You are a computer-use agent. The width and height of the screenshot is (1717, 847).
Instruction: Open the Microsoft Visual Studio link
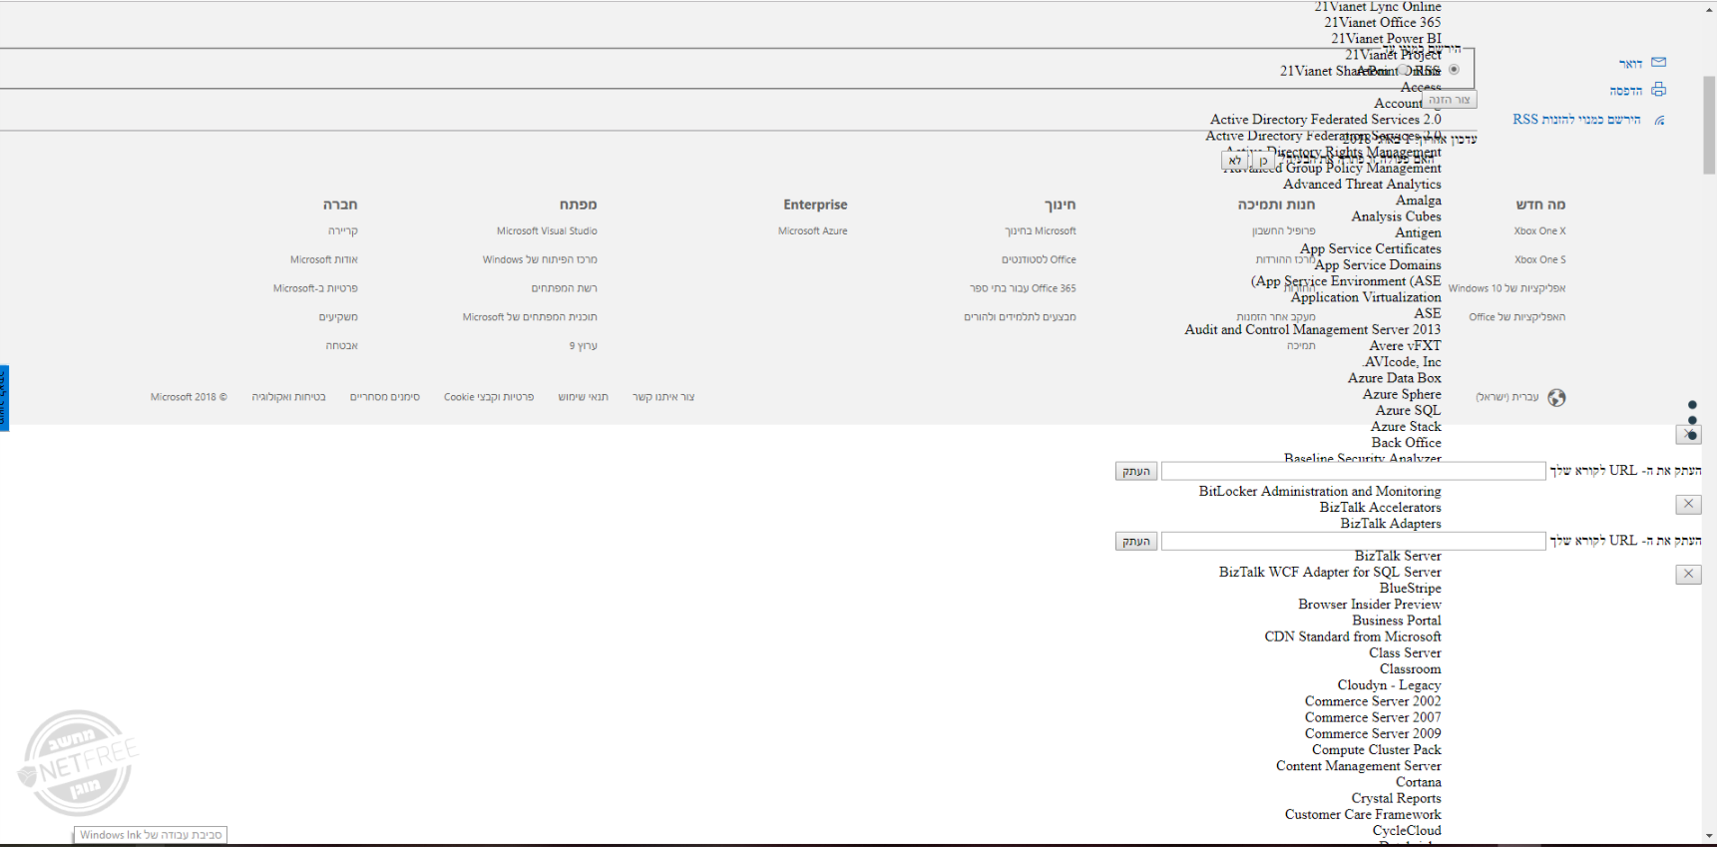click(547, 231)
